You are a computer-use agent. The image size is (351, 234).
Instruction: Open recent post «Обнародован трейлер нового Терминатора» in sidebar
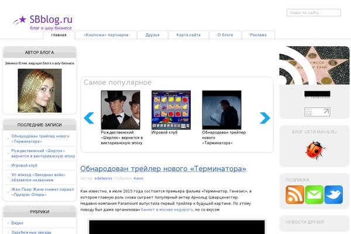40,139
